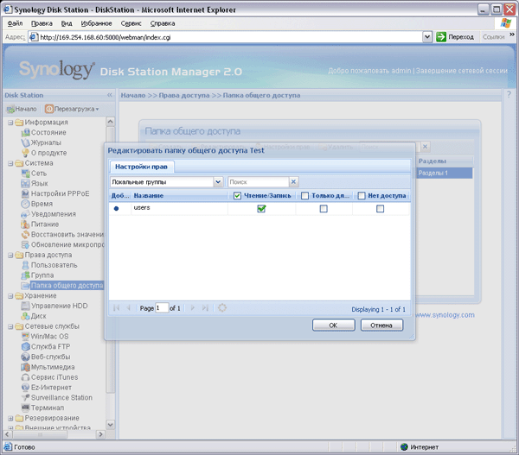This screenshot has height=455, width=519.
Task: Open the Мультимедиа icon
Action: (25, 367)
